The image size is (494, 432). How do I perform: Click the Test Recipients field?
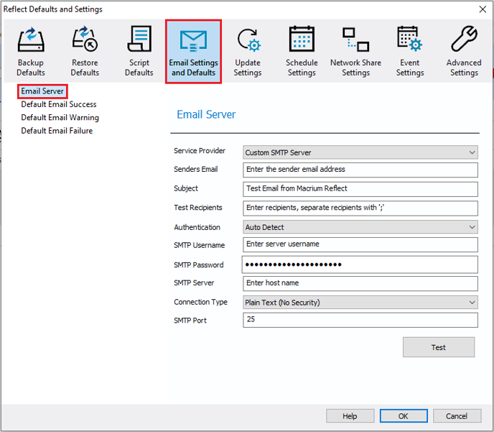[360, 208]
